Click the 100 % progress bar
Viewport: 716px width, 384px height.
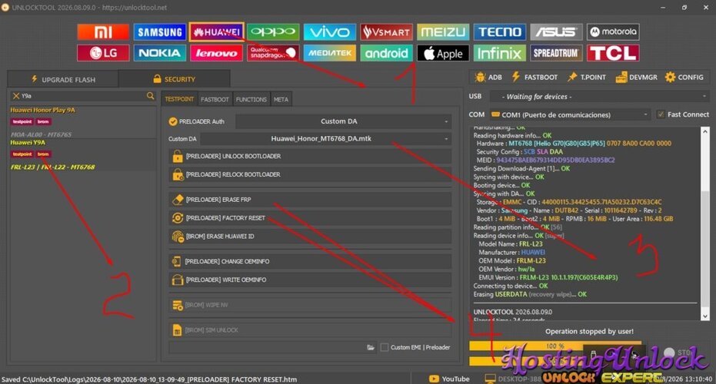point(555,346)
